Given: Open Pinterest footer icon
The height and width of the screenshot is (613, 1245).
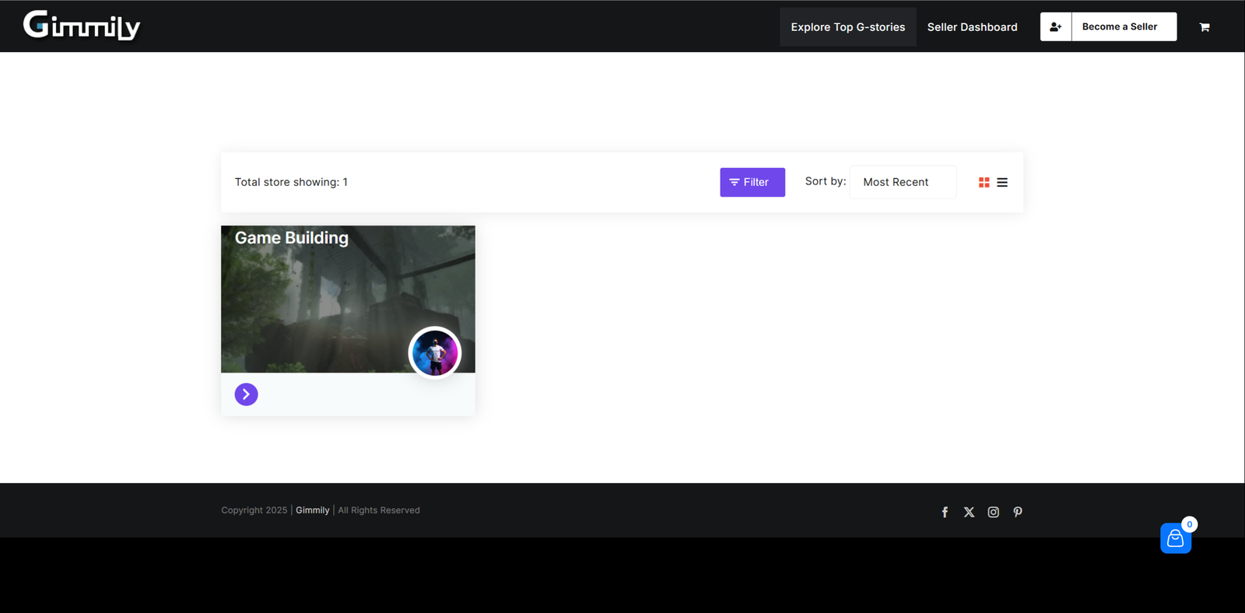Looking at the screenshot, I should (1018, 512).
